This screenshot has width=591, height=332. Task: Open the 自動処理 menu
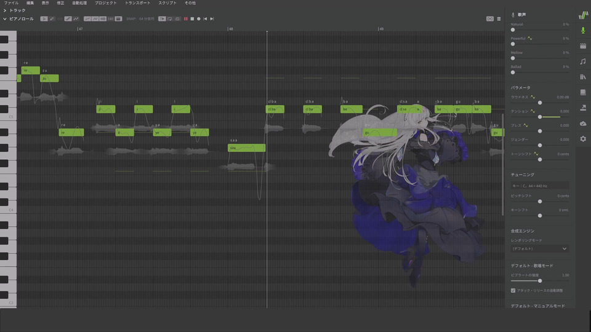(x=79, y=3)
